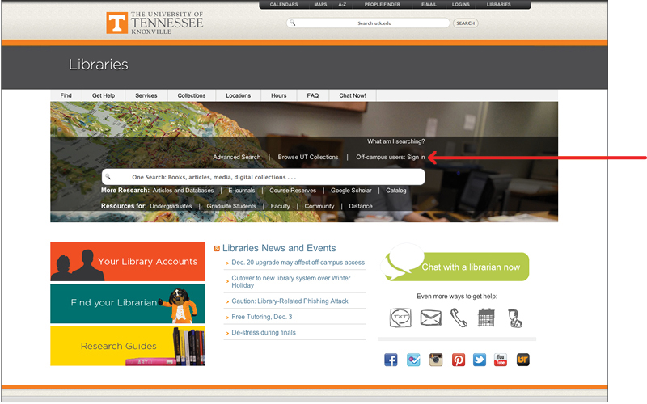Open the Advanced Search link
Viewport: 647px width, 404px height.
237,157
